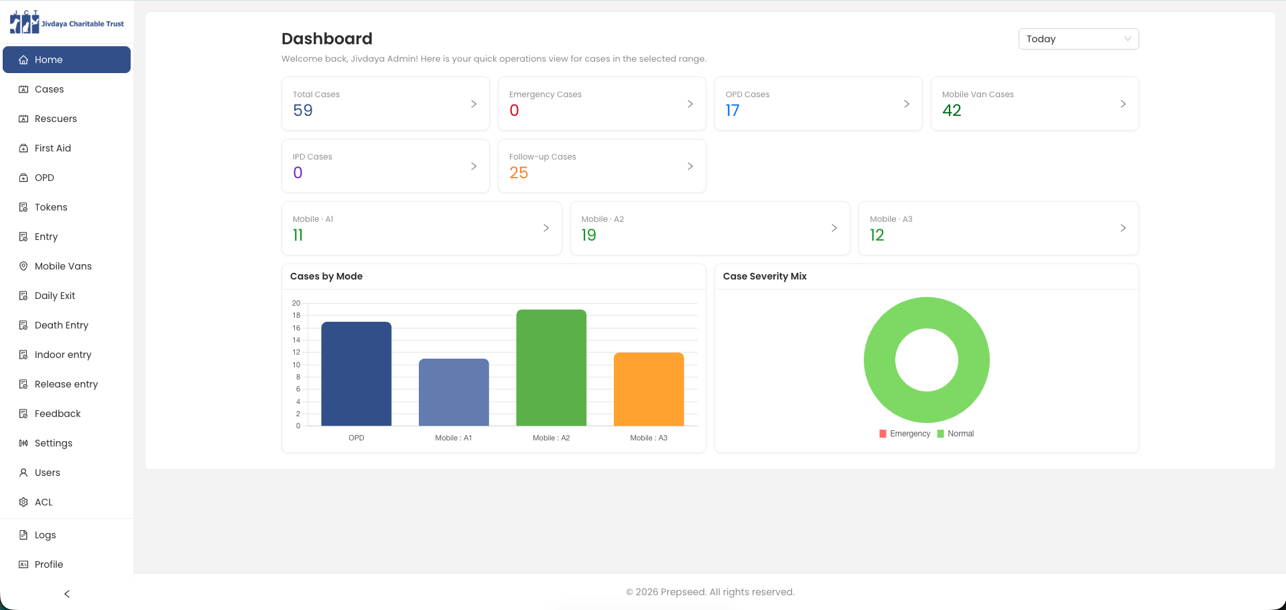Expand the Follow-up Cases card chevron
Image resolution: width=1286 pixels, height=610 pixels.
pos(690,166)
